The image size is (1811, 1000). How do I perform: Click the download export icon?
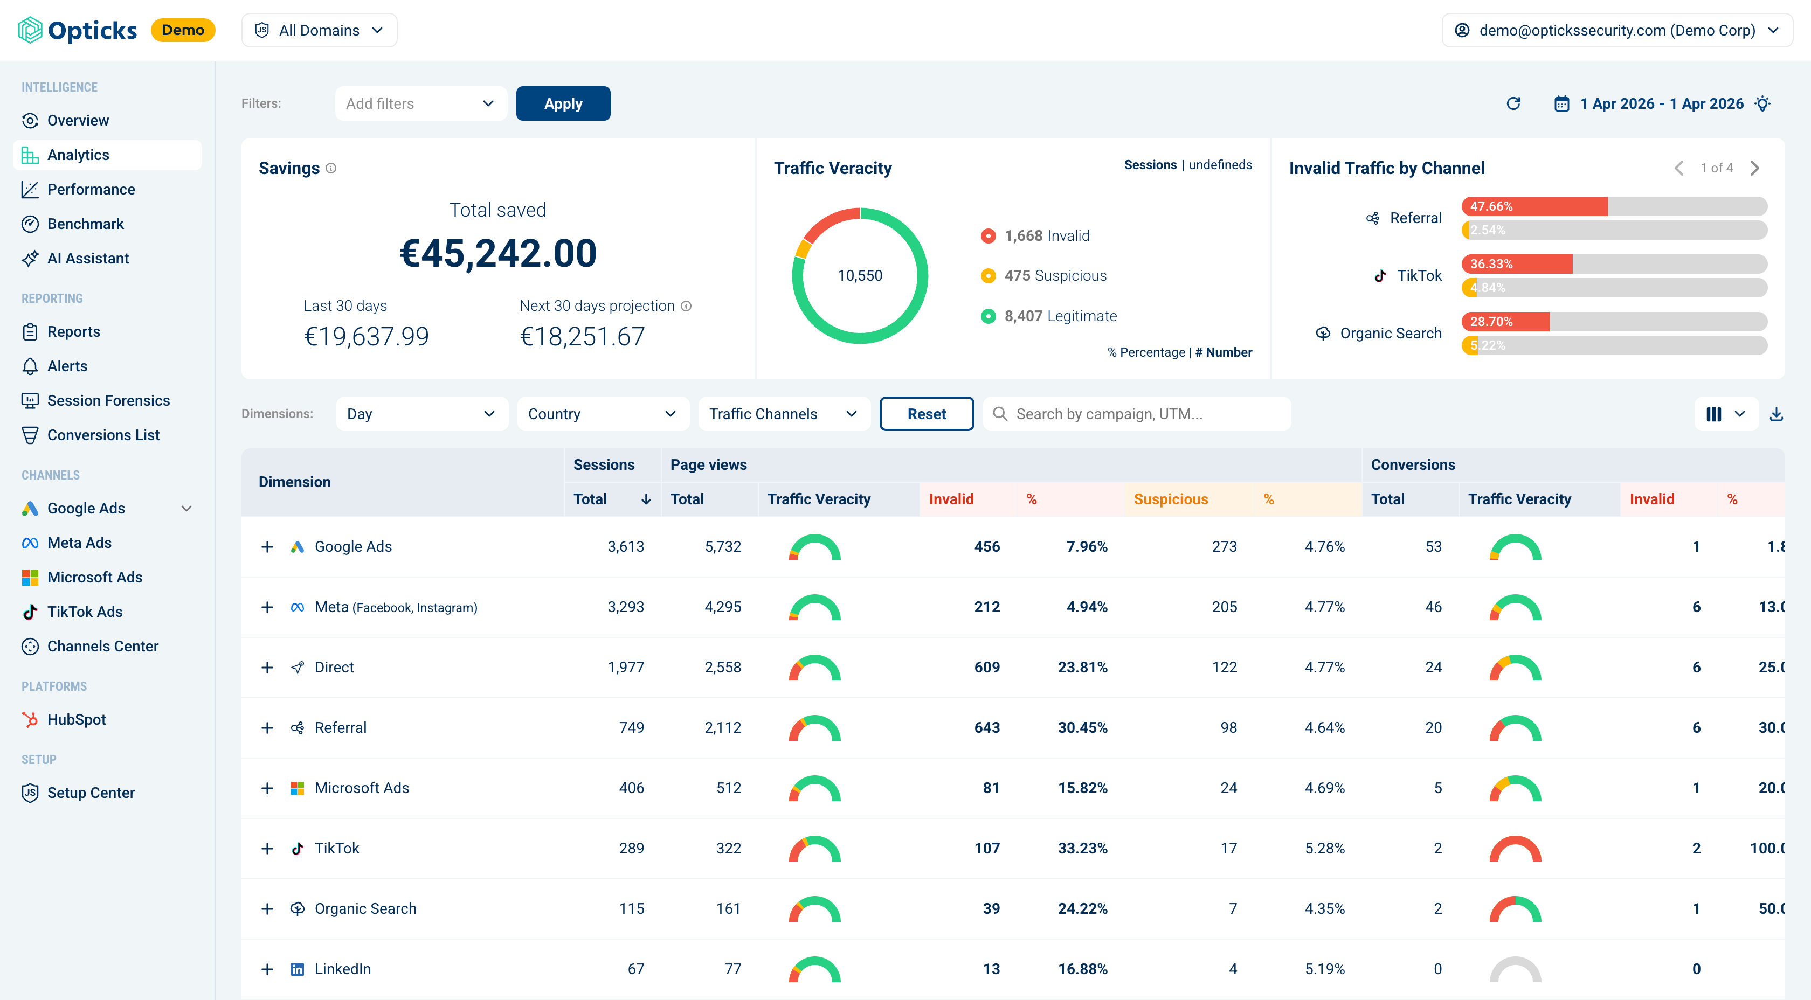1776,414
